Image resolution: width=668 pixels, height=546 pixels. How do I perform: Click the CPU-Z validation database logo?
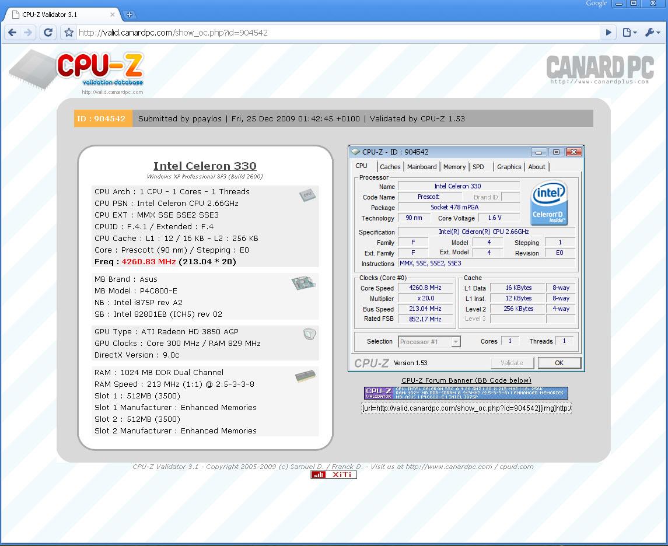click(x=76, y=72)
